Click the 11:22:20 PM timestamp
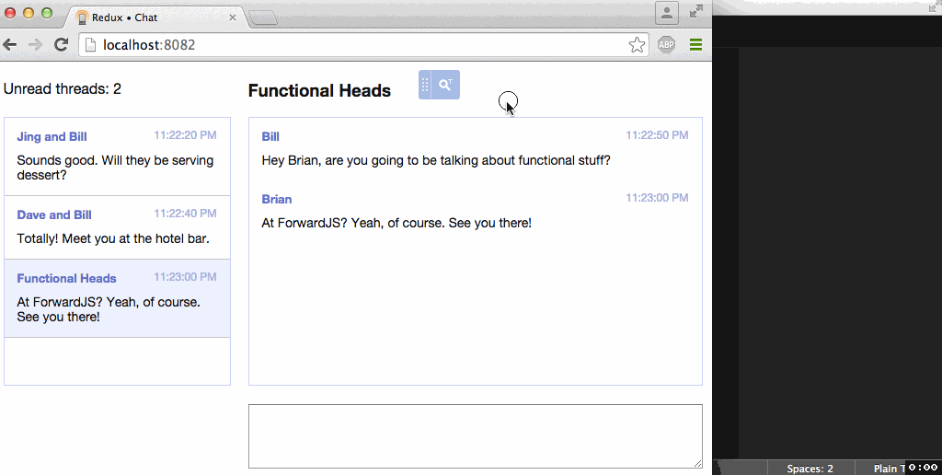Image resolution: width=942 pixels, height=475 pixels. point(185,135)
